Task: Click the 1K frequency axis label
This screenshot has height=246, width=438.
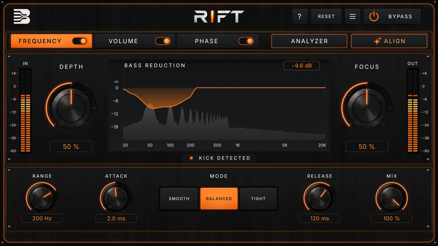Action: tap(238, 145)
